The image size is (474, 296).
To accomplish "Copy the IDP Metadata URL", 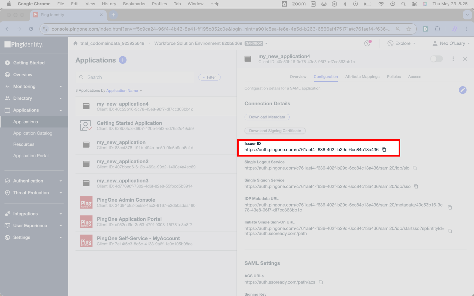I will [450, 208].
